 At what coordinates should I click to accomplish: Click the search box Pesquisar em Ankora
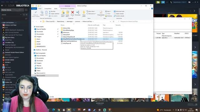(134, 21)
